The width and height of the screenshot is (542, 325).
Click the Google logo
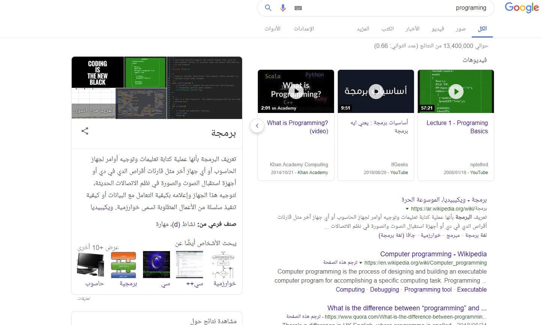point(521,8)
